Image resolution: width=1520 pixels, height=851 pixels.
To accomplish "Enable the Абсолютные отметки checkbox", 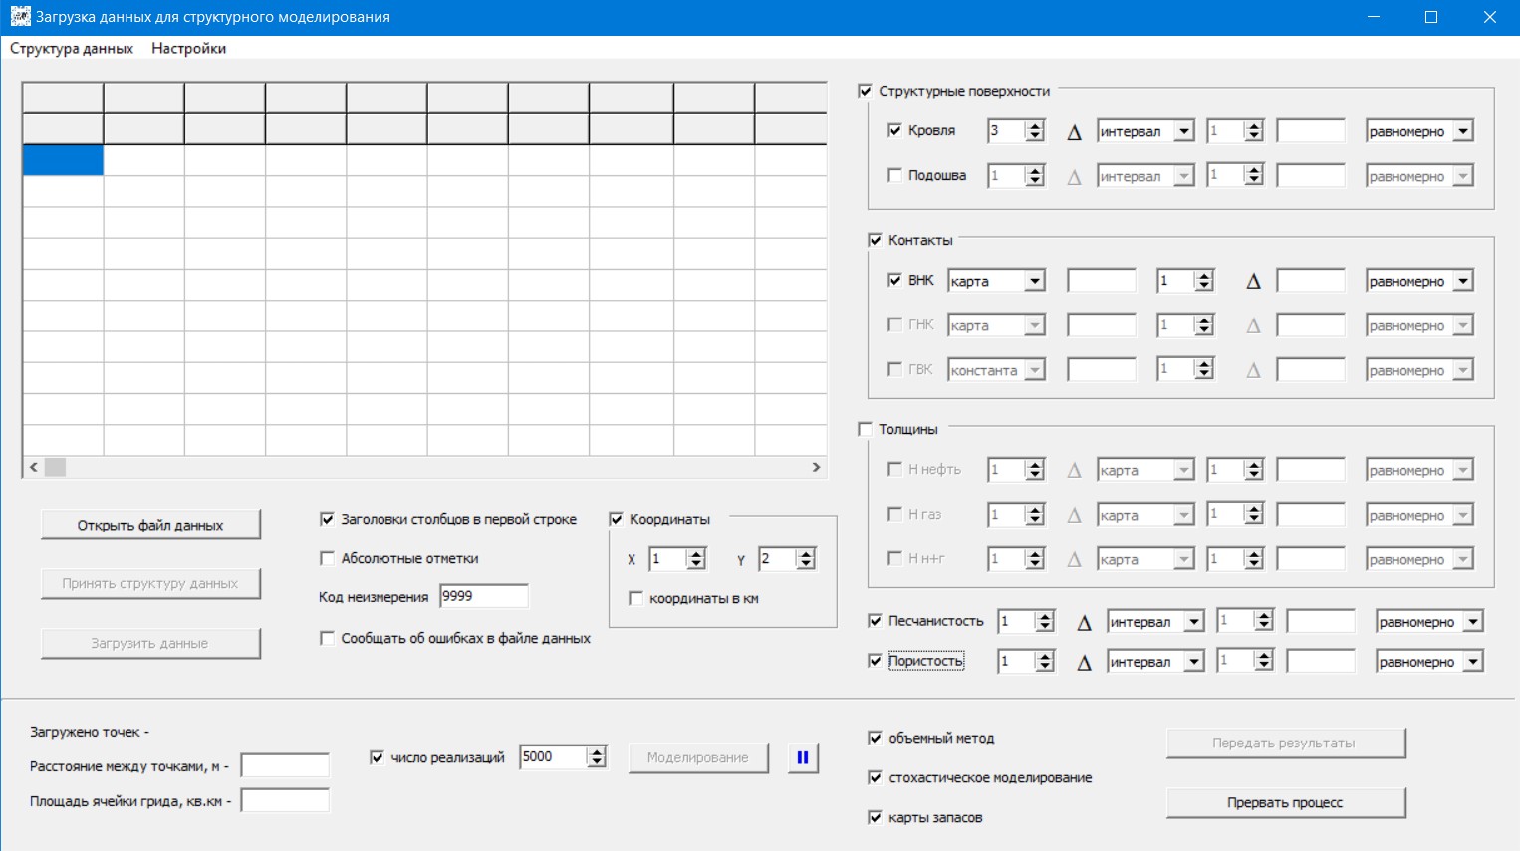I will tap(327, 558).
